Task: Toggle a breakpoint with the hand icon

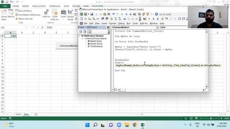Action: point(111,19)
